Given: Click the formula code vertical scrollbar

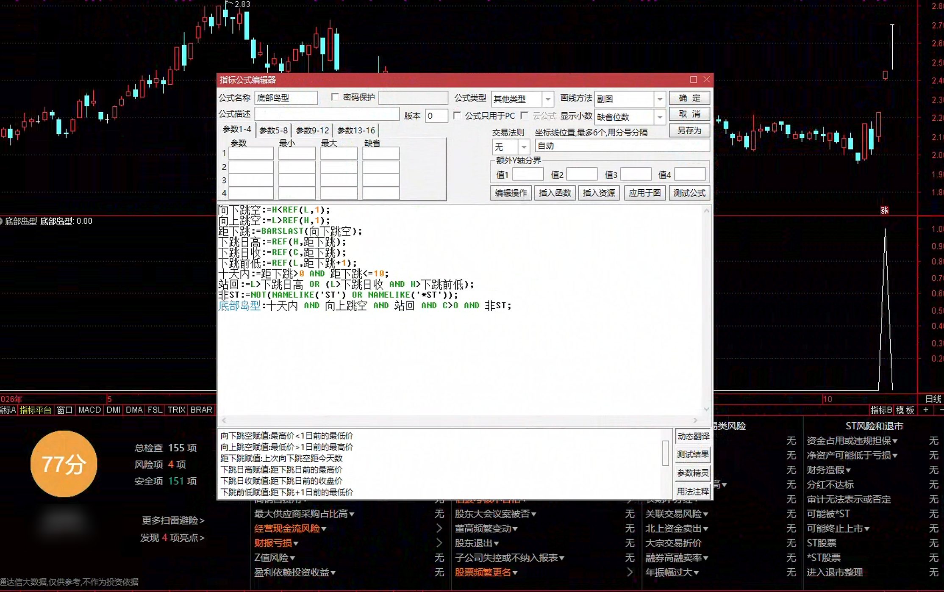Looking at the screenshot, I should pyautogui.click(x=706, y=310).
